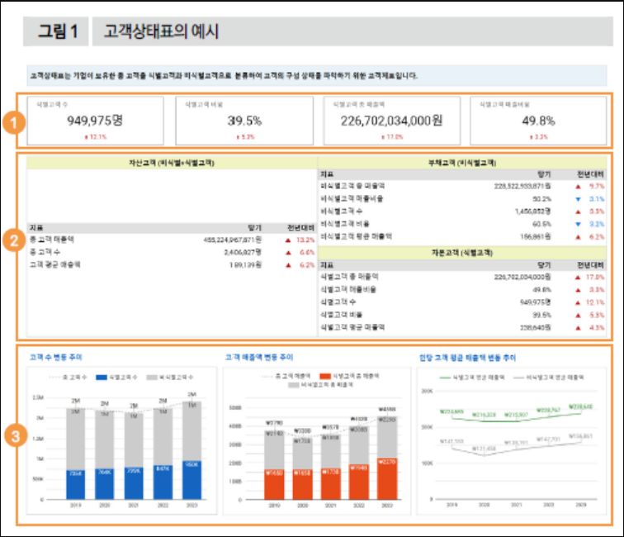Select the 식별고객 평균 매출액 row label

(x=352, y=327)
